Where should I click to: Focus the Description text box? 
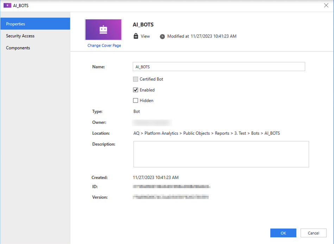pos(221,154)
